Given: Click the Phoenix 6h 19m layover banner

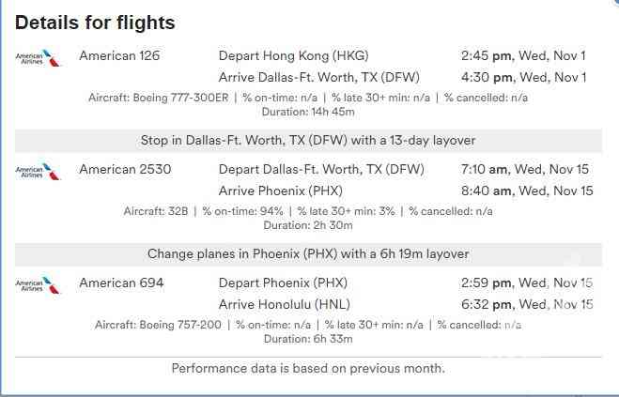Looking at the screenshot, I should coord(308,253).
